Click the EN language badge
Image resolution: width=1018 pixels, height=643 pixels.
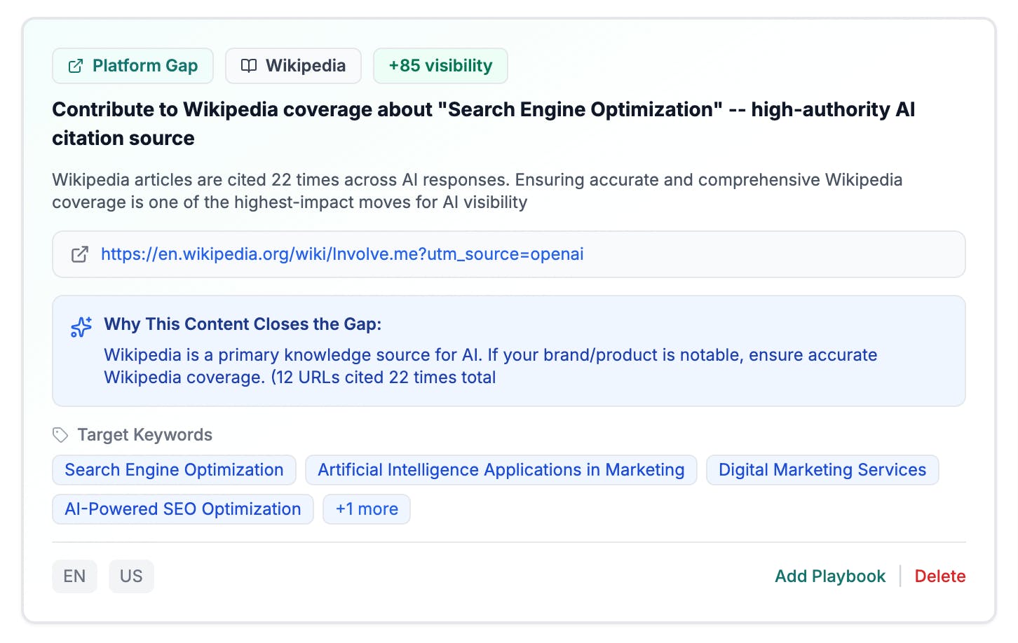click(74, 576)
